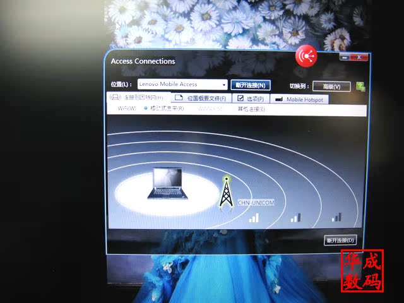This screenshot has width=404, height=303.
Task: Open the green help icon
Action: [x=360, y=86]
